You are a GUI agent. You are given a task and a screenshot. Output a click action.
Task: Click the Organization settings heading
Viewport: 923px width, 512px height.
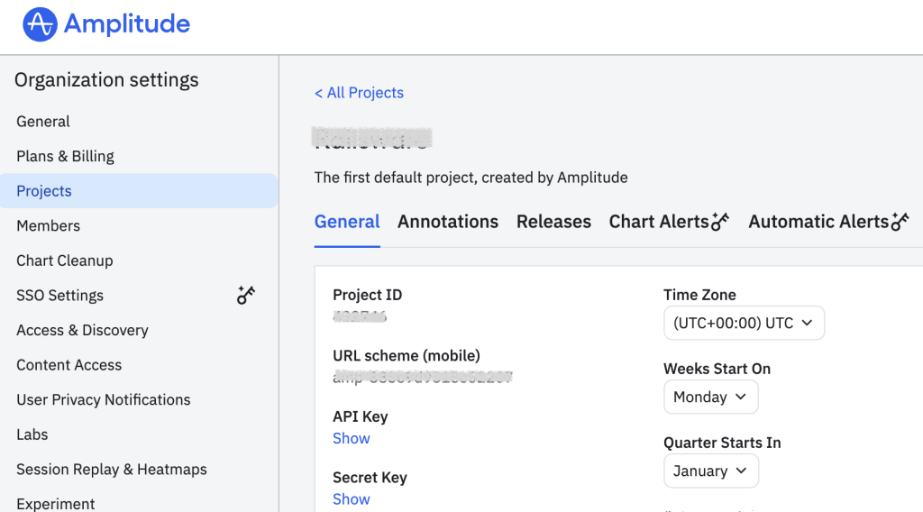106,80
